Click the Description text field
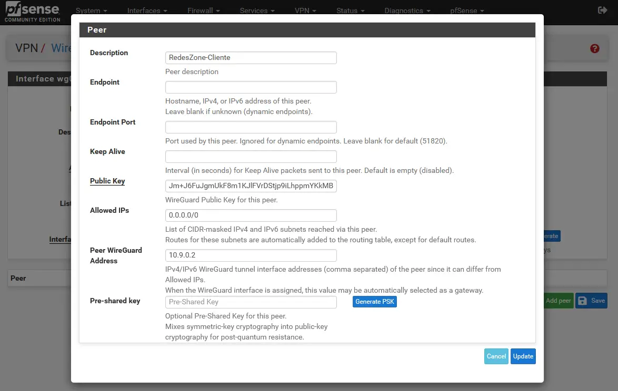Image resolution: width=618 pixels, height=391 pixels. [251, 57]
